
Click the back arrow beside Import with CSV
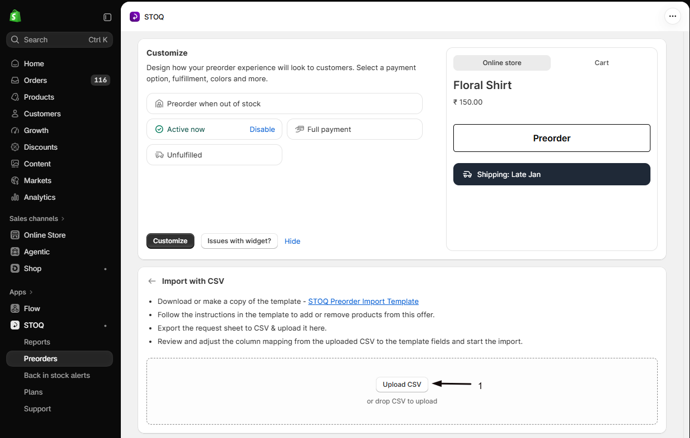[x=151, y=281]
